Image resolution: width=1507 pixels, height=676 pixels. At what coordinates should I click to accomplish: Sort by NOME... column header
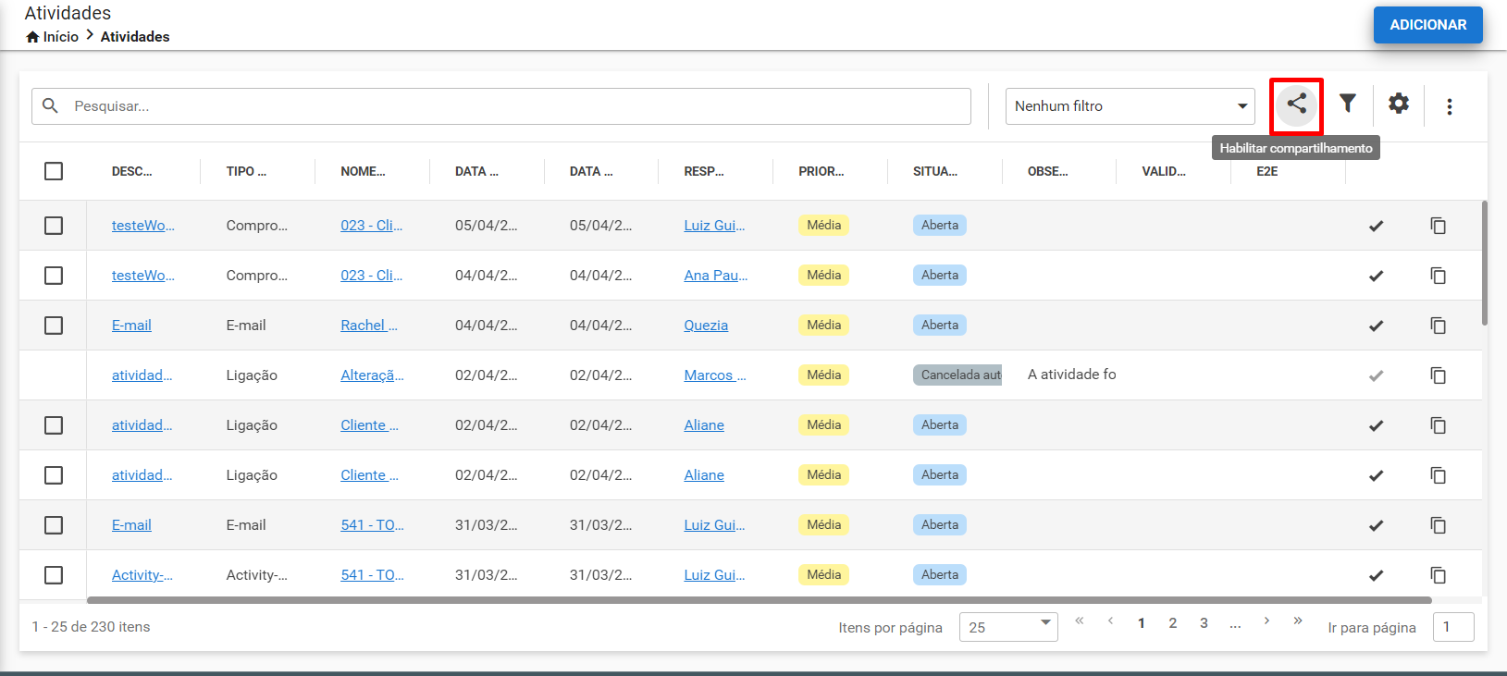363,171
